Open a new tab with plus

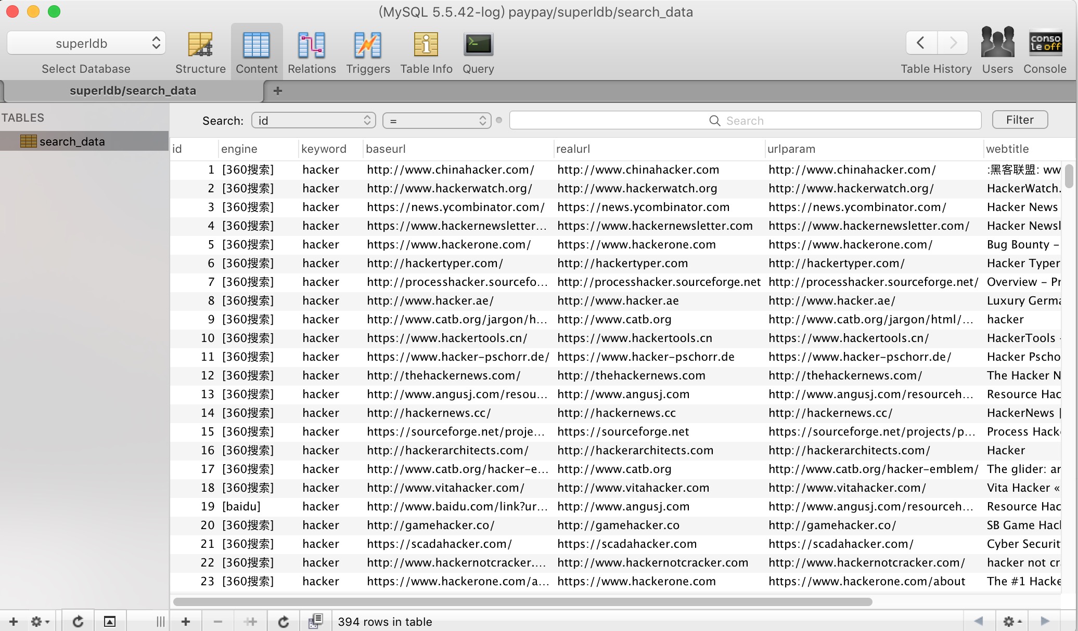278,91
